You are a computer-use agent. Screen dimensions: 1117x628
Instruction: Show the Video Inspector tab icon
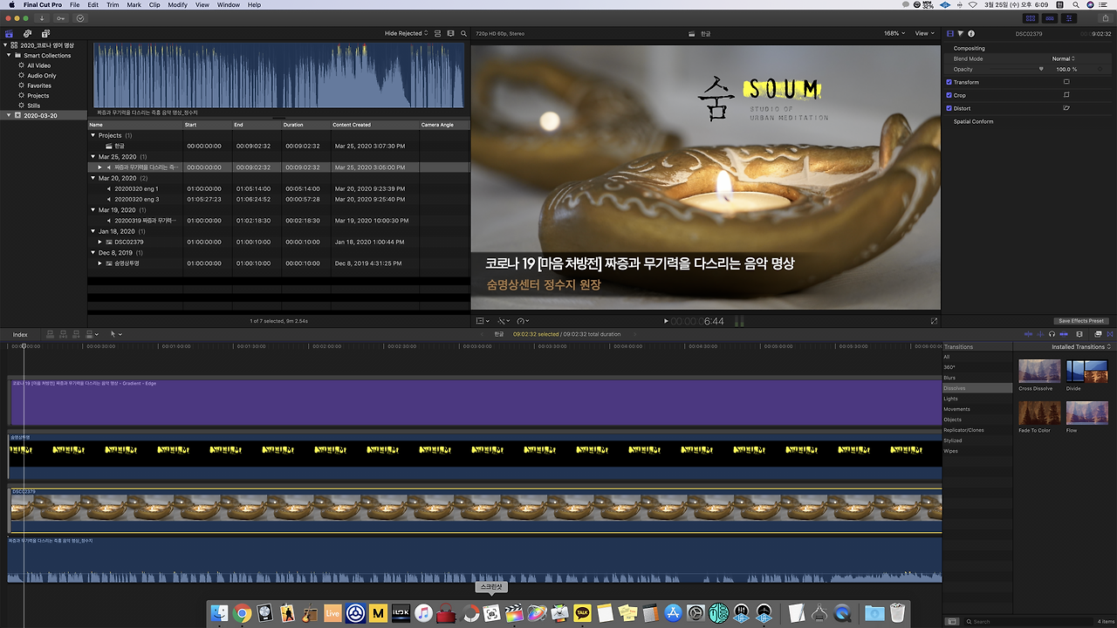click(950, 33)
